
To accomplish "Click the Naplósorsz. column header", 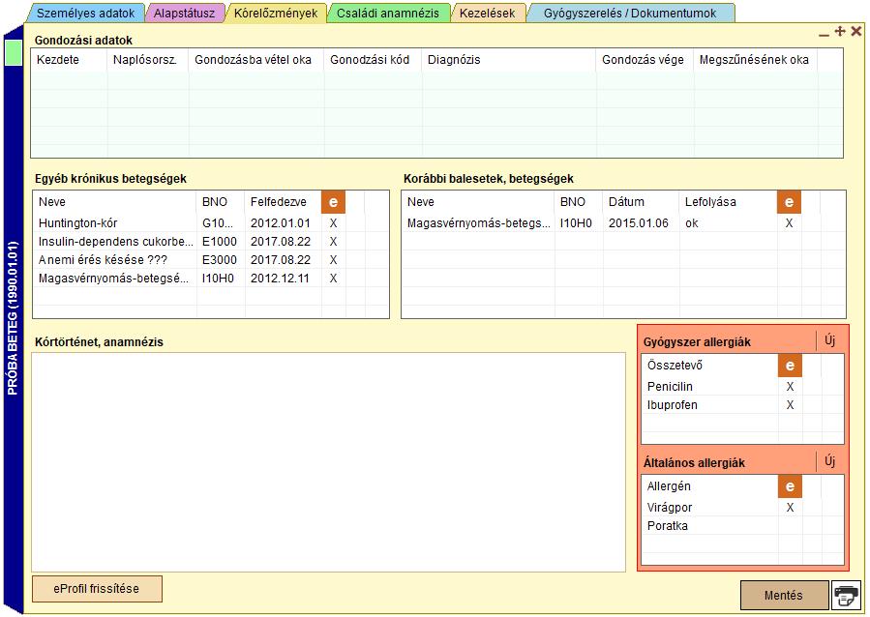I will click(145, 60).
